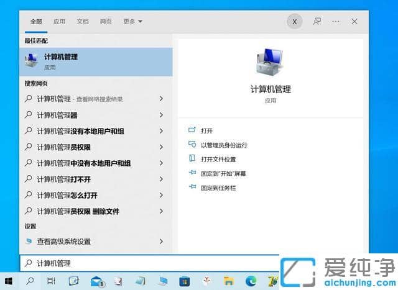Image resolution: width=398 pixels, height=290 pixels.
Task: Select the 计算机管理 best match result
Action: 96,62
